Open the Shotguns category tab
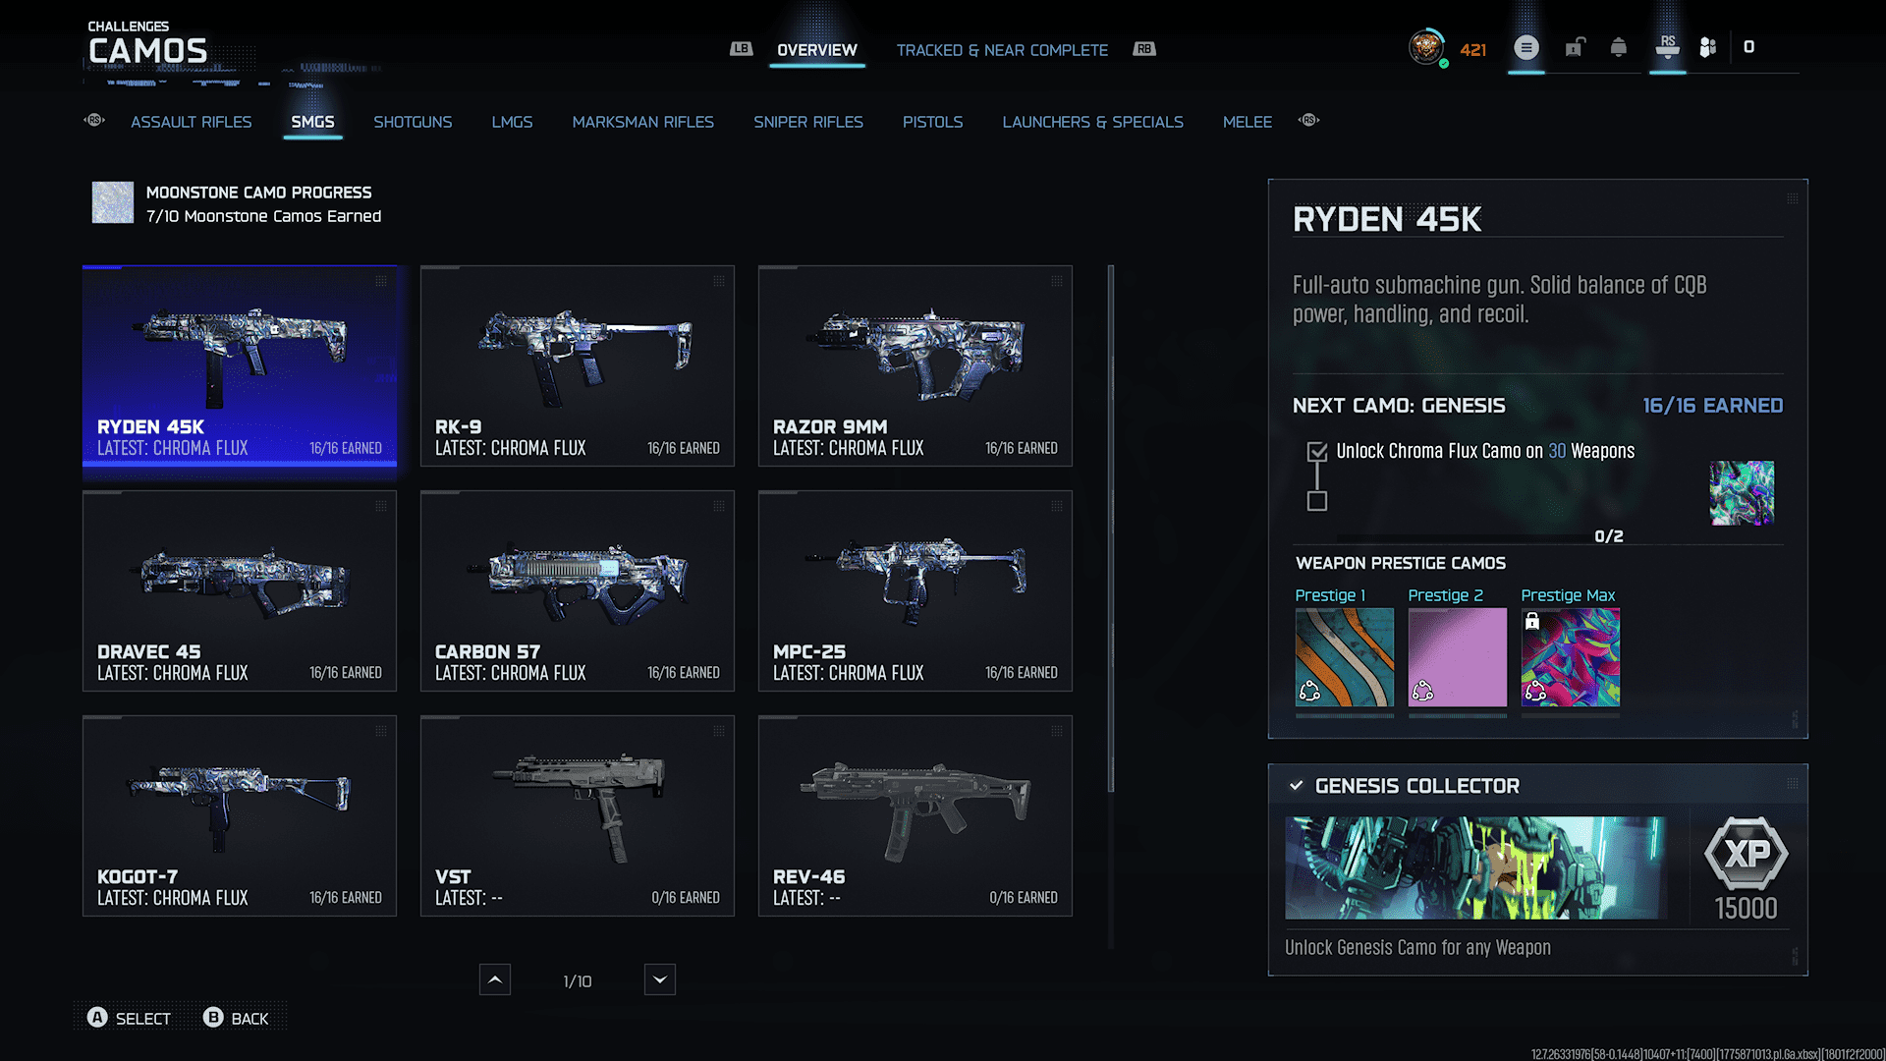Viewport: 1886px width, 1061px height. coord(413,122)
